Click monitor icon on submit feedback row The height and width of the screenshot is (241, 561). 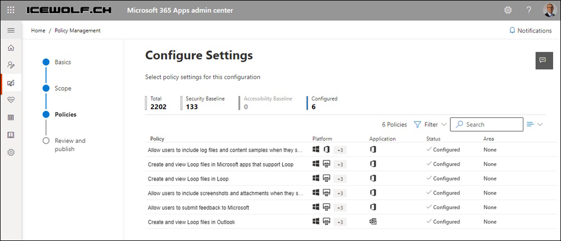point(327,207)
